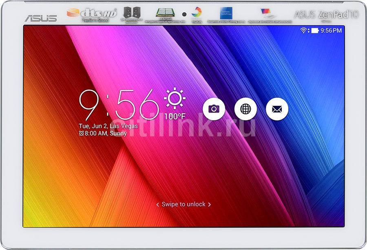Tap the battery status icon
367x250 pixels.
(x=315, y=31)
